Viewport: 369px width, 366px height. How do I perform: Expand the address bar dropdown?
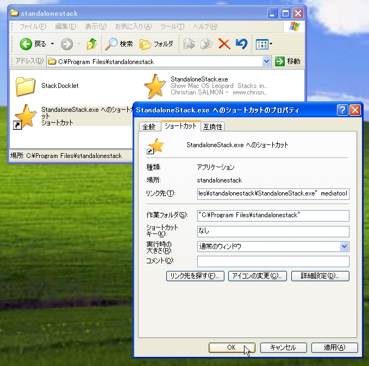click(x=266, y=61)
